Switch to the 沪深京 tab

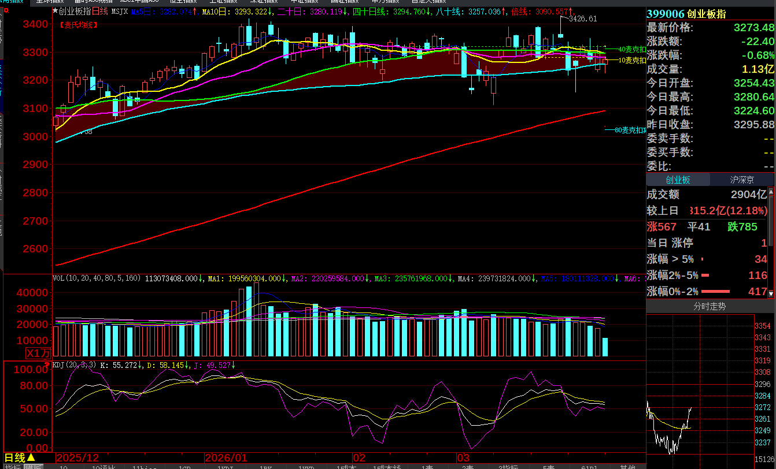click(742, 180)
